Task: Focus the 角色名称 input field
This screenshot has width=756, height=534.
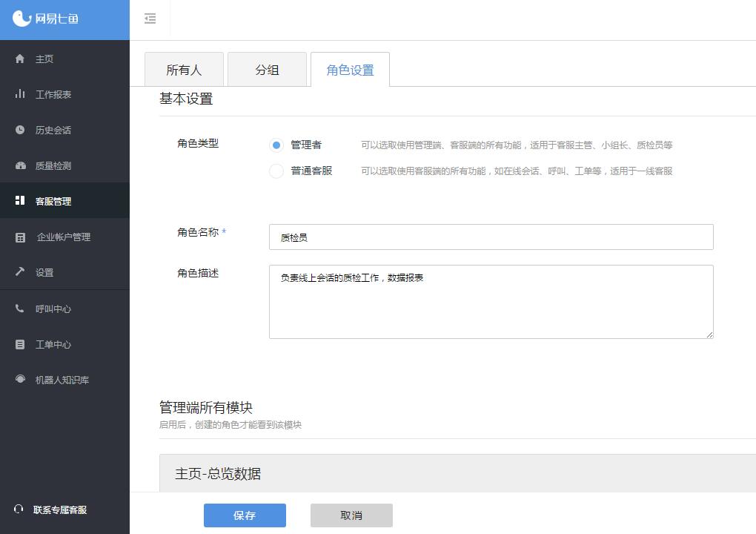Action: pos(491,237)
